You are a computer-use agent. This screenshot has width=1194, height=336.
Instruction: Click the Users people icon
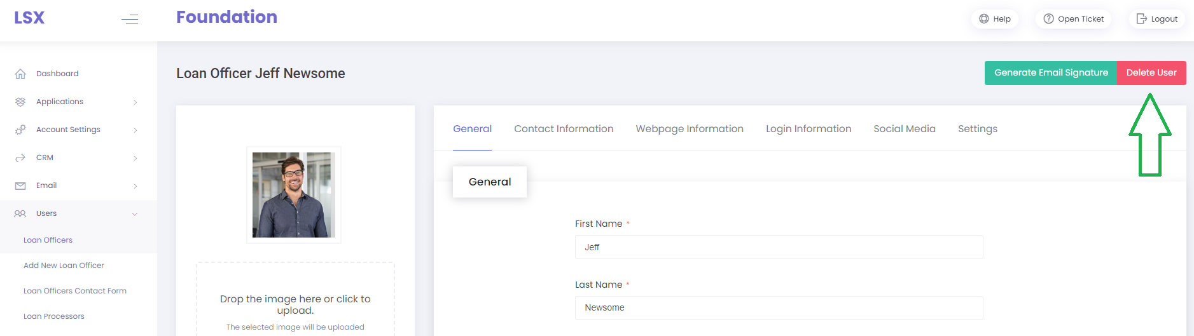click(20, 213)
